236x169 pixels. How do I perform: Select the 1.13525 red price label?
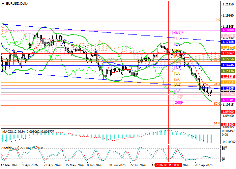point(228,77)
